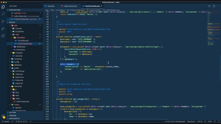Open User.php file
The image size is (221, 124).
[19, 56]
